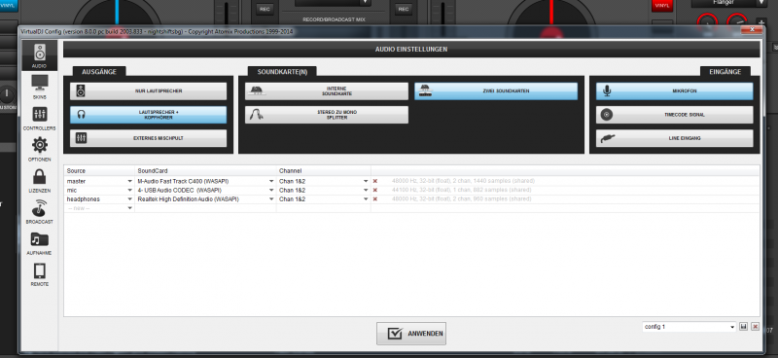Open the Controllers mixer icon
Viewport: 778px width, 358px height.
[x=39, y=114]
